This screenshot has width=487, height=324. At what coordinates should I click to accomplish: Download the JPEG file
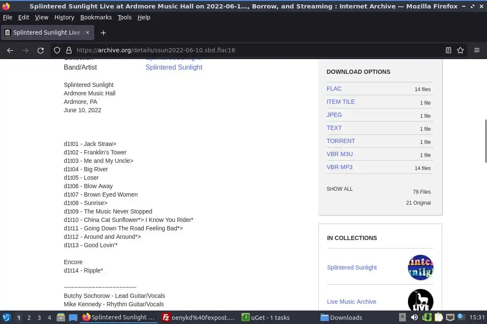click(x=334, y=115)
